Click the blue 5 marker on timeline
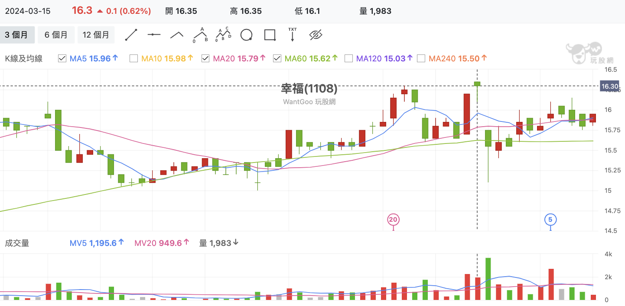 coord(550,220)
